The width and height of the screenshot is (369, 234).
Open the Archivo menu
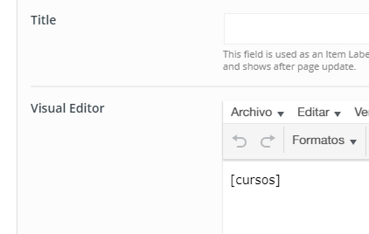point(257,112)
